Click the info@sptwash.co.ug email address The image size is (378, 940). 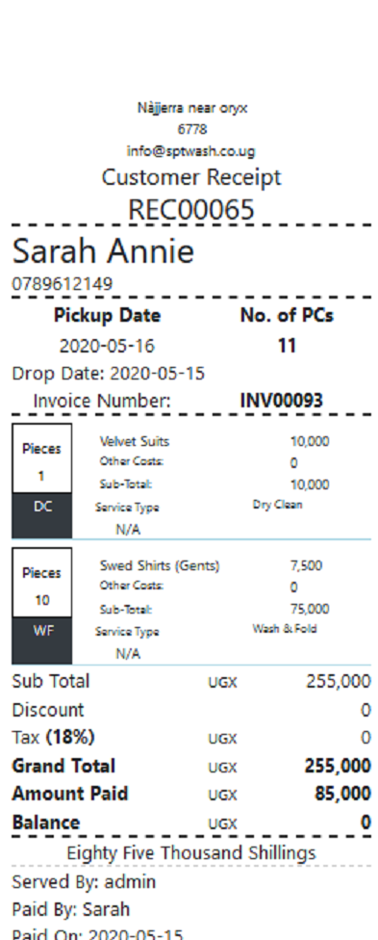191,151
